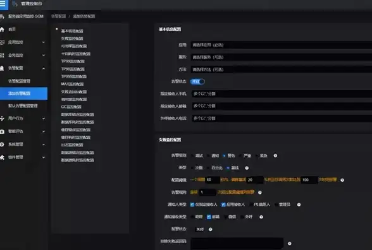Viewport: 372px width, 250px height.
Task: Collapse the 告警配置 sidebar chevron
Action: pos(44,69)
